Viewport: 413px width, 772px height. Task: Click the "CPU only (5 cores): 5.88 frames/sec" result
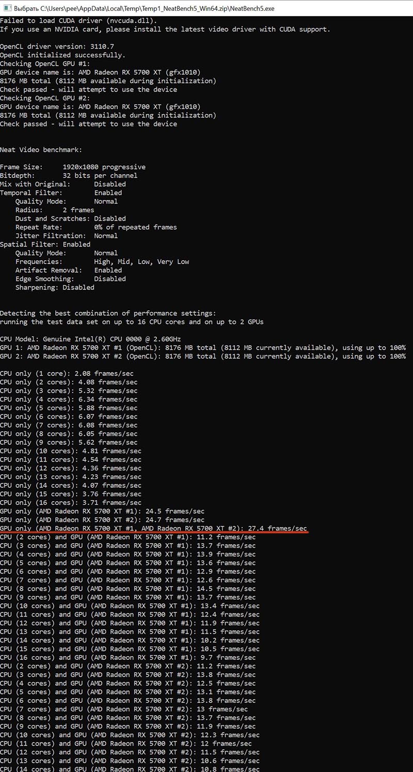(x=69, y=408)
